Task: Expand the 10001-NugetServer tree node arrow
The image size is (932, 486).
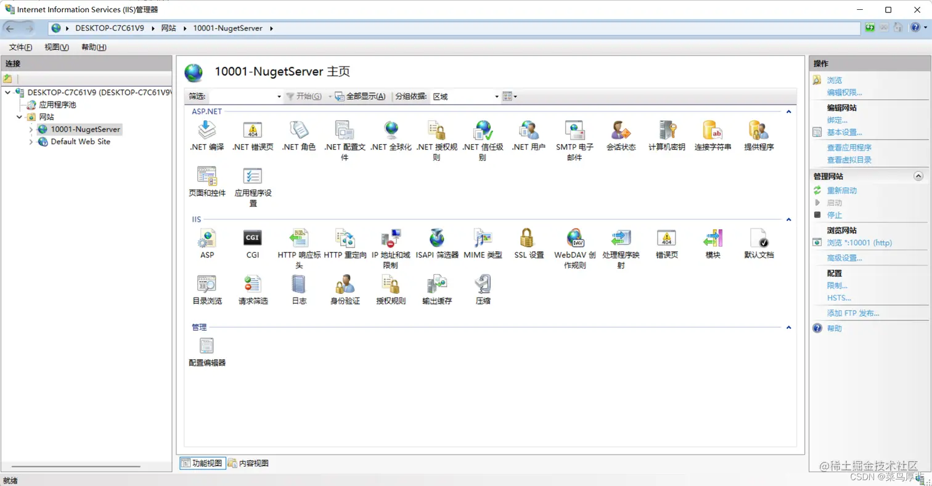Action: pos(31,129)
